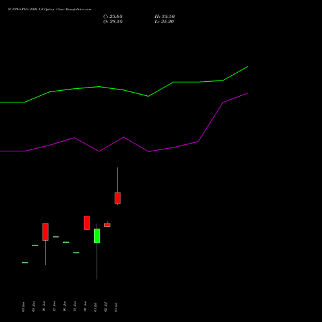Click the high value H: 35.50
Image resolution: width=322 pixels, height=322 pixels.
click(x=165, y=17)
